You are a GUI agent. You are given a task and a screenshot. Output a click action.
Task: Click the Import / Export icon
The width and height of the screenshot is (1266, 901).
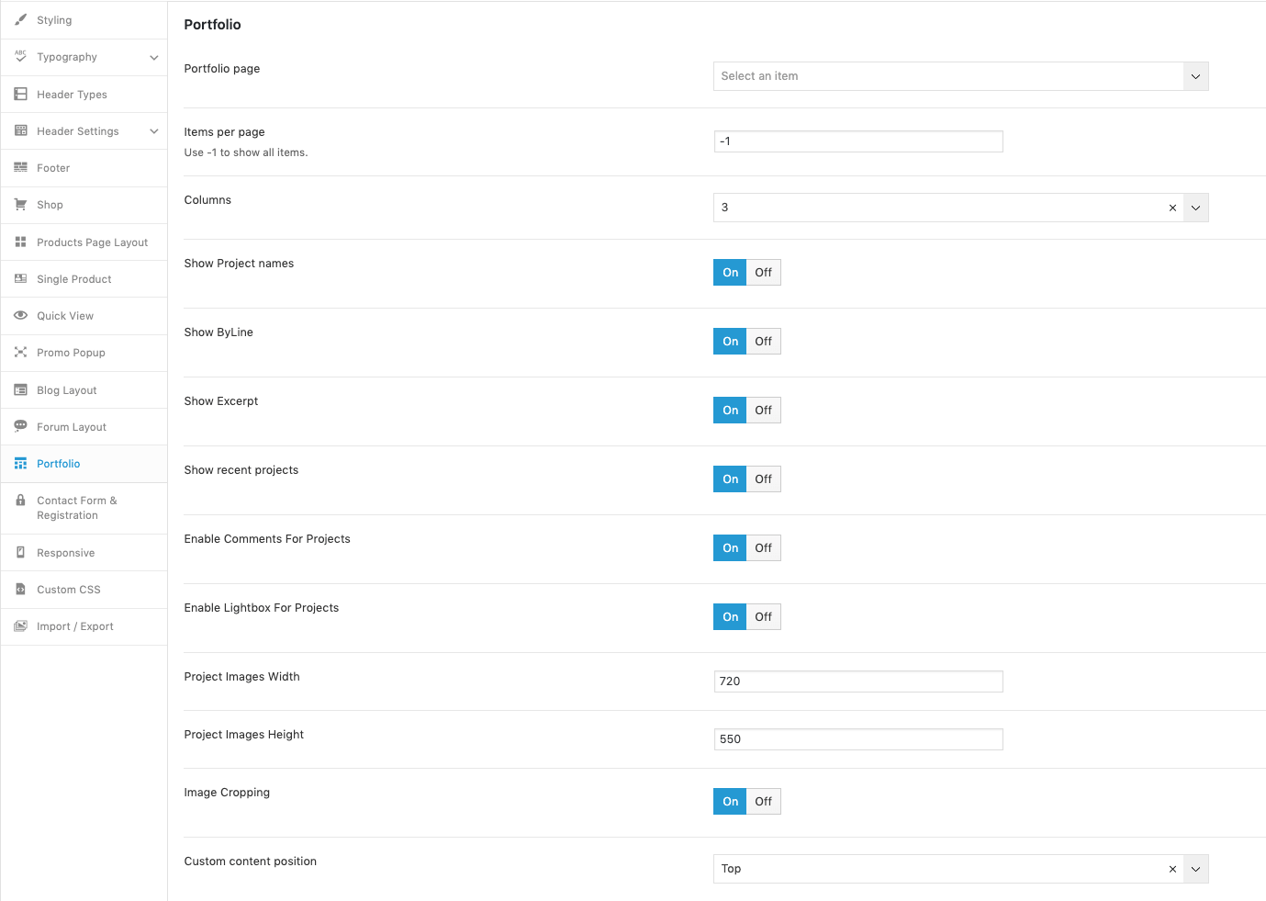click(x=20, y=626)
